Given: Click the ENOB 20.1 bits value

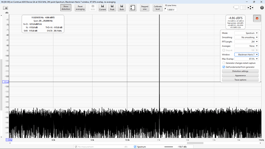Looking at the screenshot, I should (58, 31).
